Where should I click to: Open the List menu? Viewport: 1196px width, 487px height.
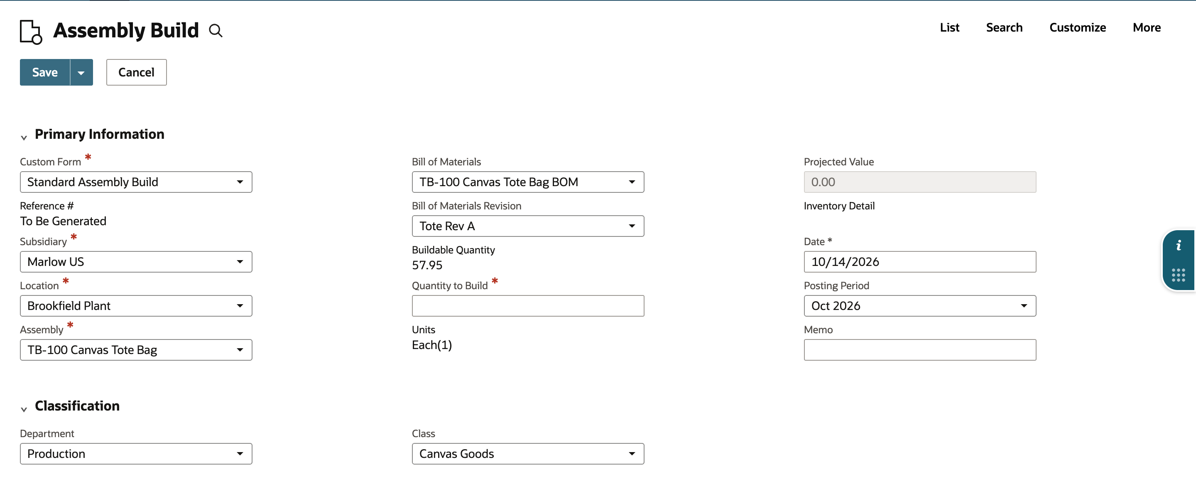pyautogui.click(x=949, y=27)
